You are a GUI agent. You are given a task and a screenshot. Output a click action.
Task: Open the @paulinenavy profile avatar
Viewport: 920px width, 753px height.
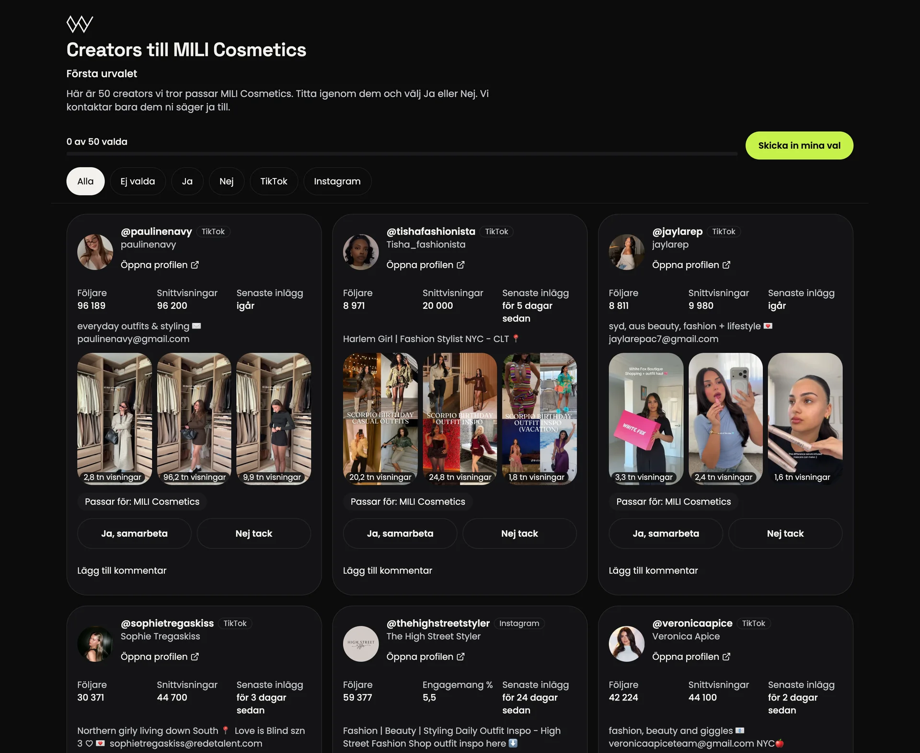95,252
